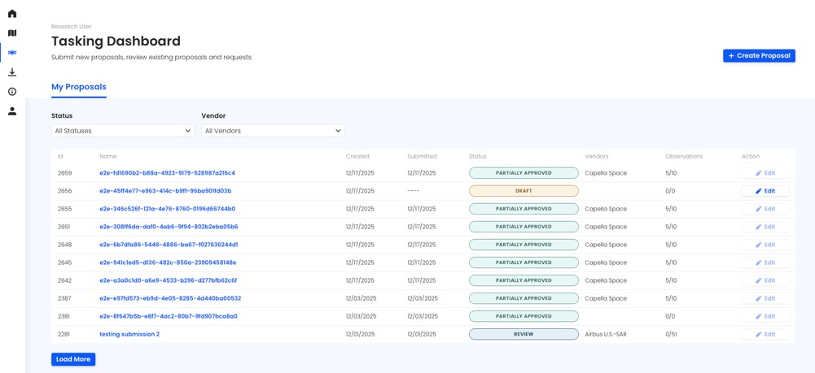Click Edit for proposal 2651
Viewport: 815px width, 373px height.
[765, 227]
